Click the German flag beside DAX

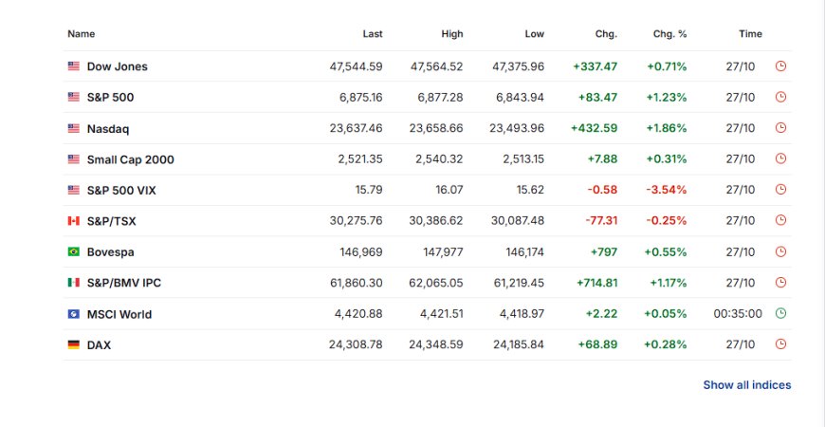pyautogui.click(x=74, y=344)
